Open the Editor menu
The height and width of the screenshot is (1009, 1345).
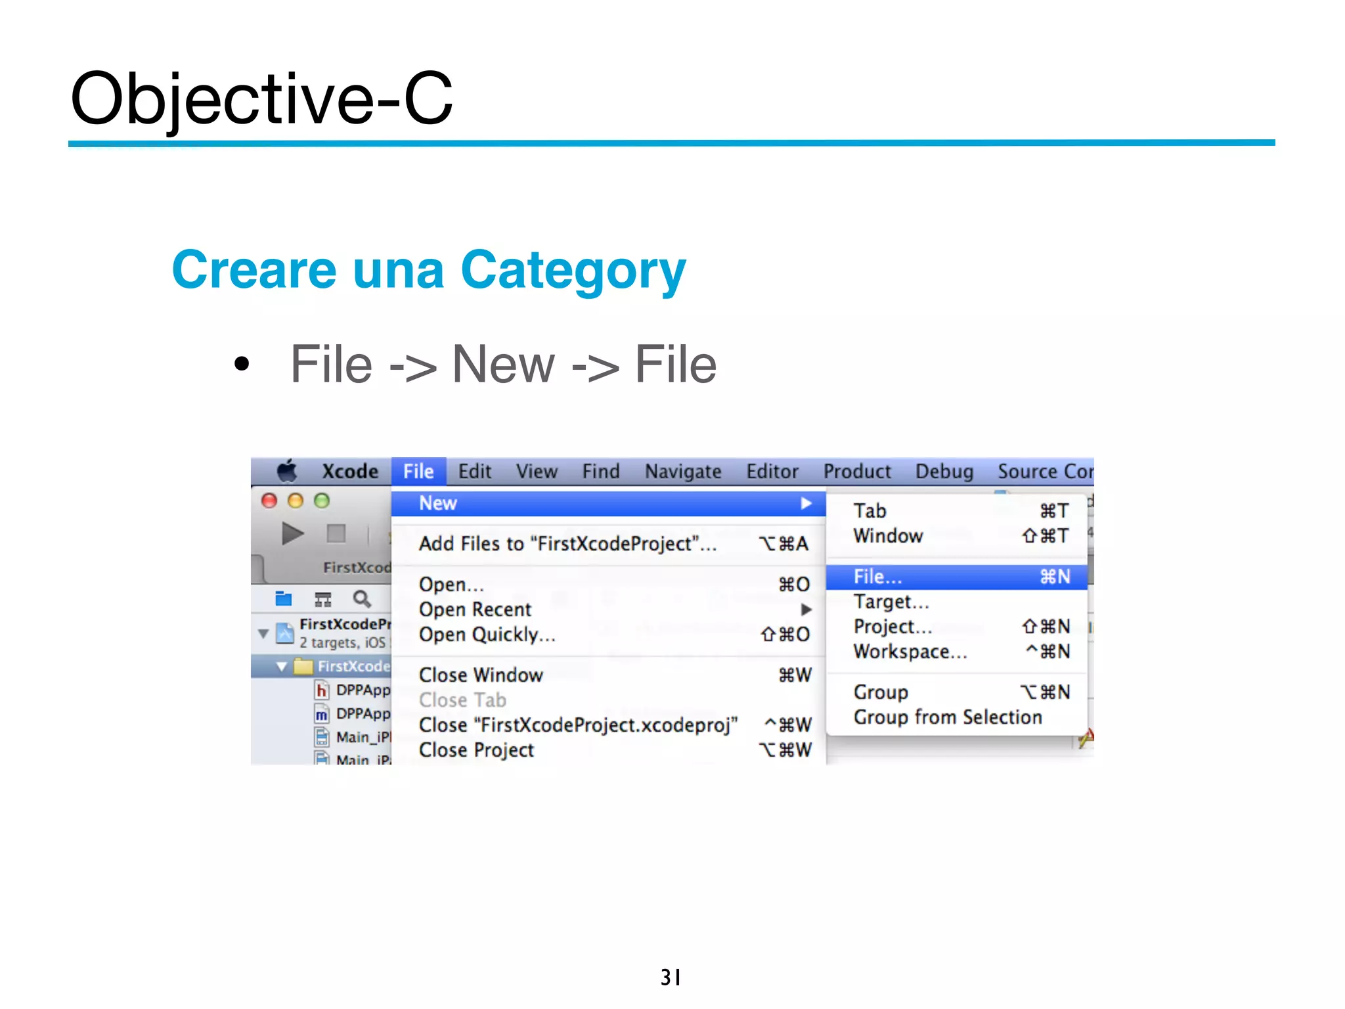tap(772, 471)
